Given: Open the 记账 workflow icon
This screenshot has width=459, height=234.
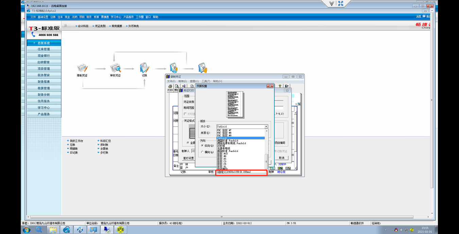Looking at the screenshot, I should [x=144, y=68].
